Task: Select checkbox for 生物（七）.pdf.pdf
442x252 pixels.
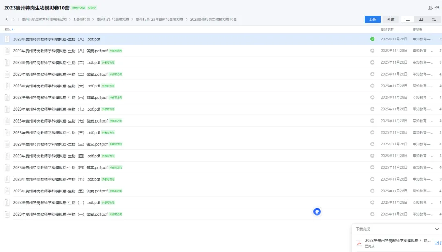Action: (372, 109)
